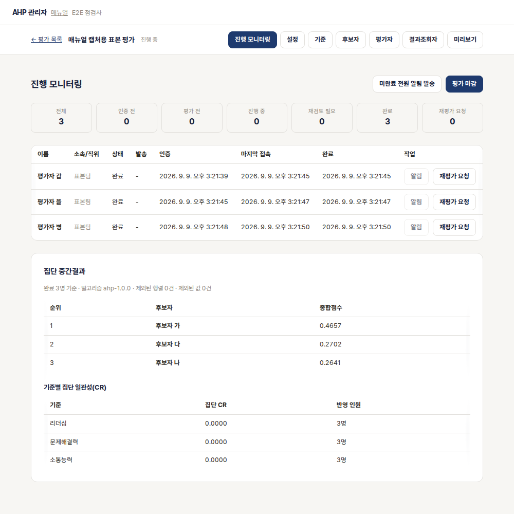Click 알림 button for 평가자 을
This screenshot has width=514, height=514.
click(416, 202)
